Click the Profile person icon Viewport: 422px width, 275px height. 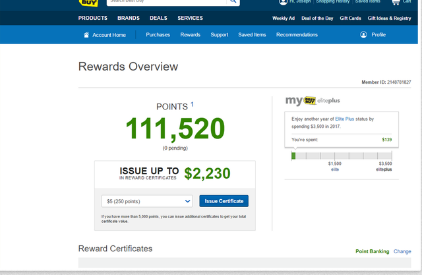pyautogui.click(x=363, y=35)
